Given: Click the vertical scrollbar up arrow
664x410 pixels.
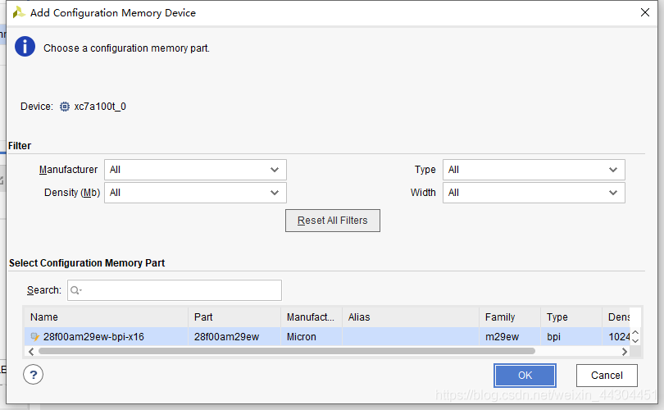Looking at the screenshot, I should click(635, 332).
